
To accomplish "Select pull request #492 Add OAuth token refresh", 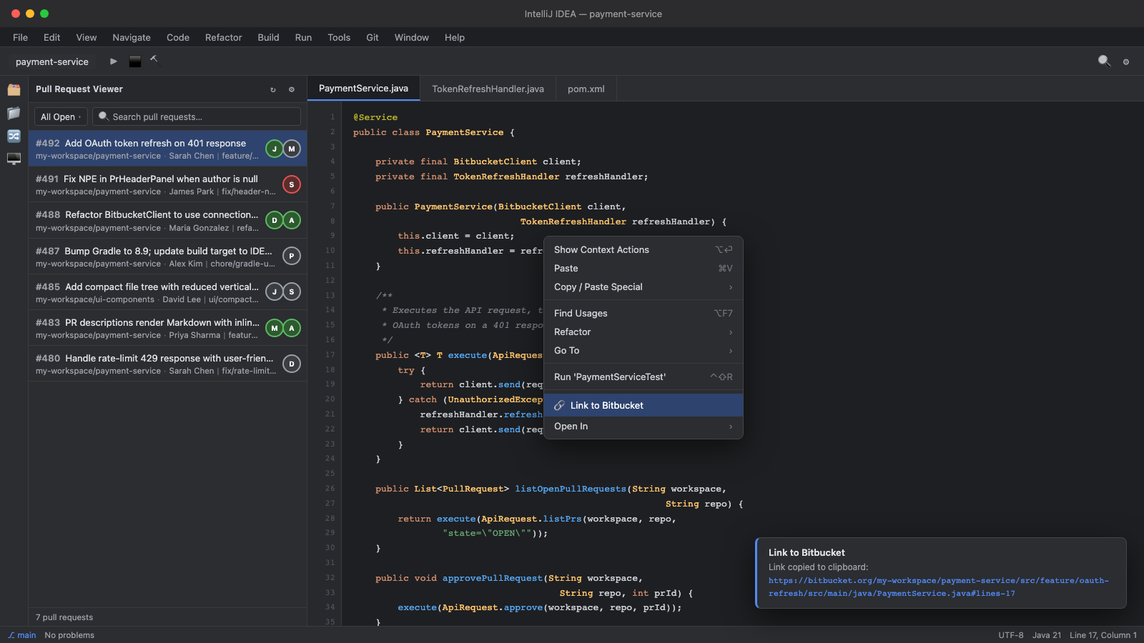I will click(x=167, y=149).
